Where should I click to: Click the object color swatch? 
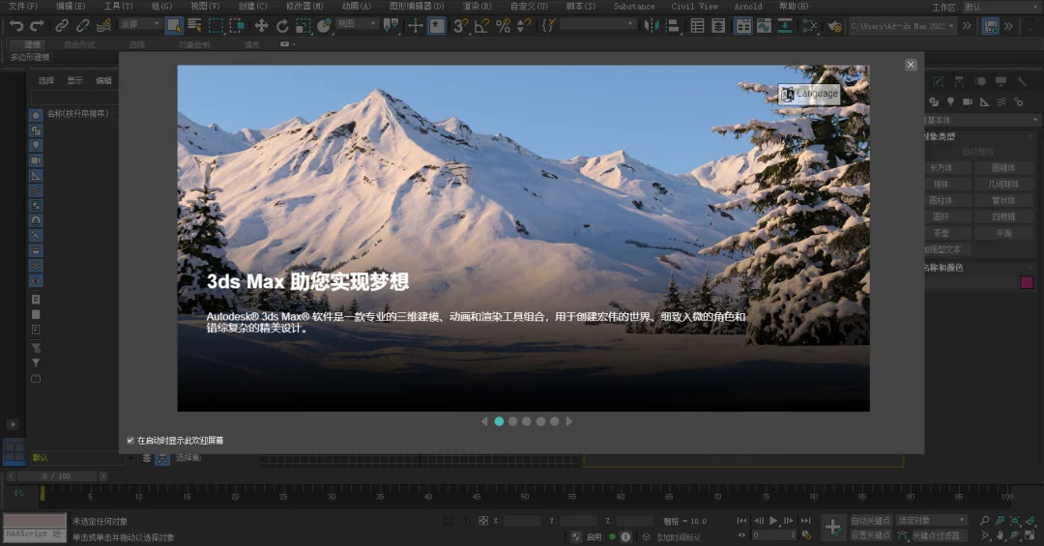(x=1027, y=282)
